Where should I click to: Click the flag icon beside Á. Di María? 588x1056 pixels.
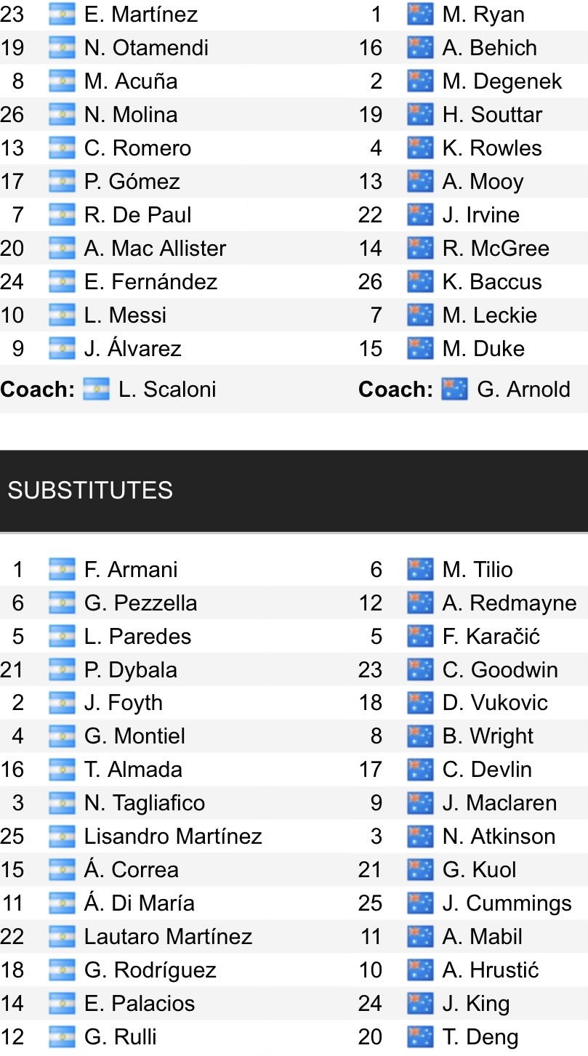(62, 903)
